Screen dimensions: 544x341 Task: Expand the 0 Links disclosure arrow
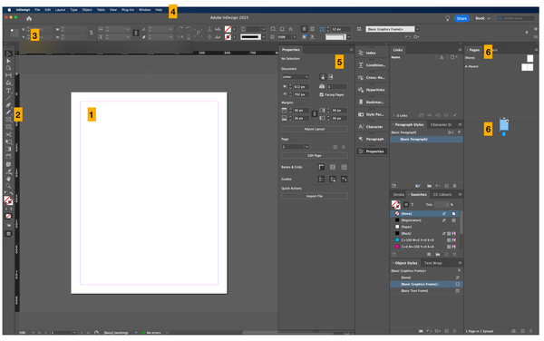pyautogui.click(x=393, y=115)
